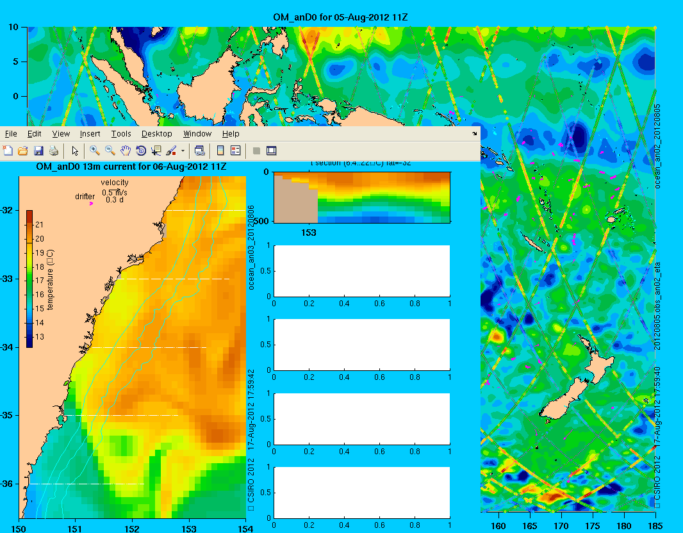Click the 't section' temperature cross-section plot

click(x=362, y=197)
